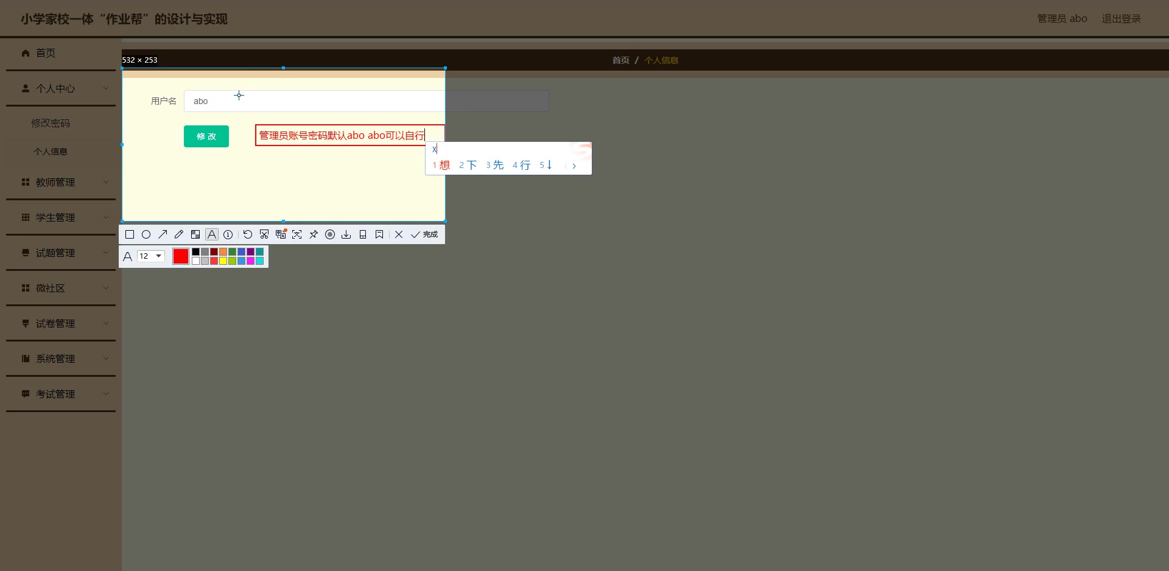Select the pencil freehand tool
Viewport: 1169px width, 571px height.
(x=178, y=234)
